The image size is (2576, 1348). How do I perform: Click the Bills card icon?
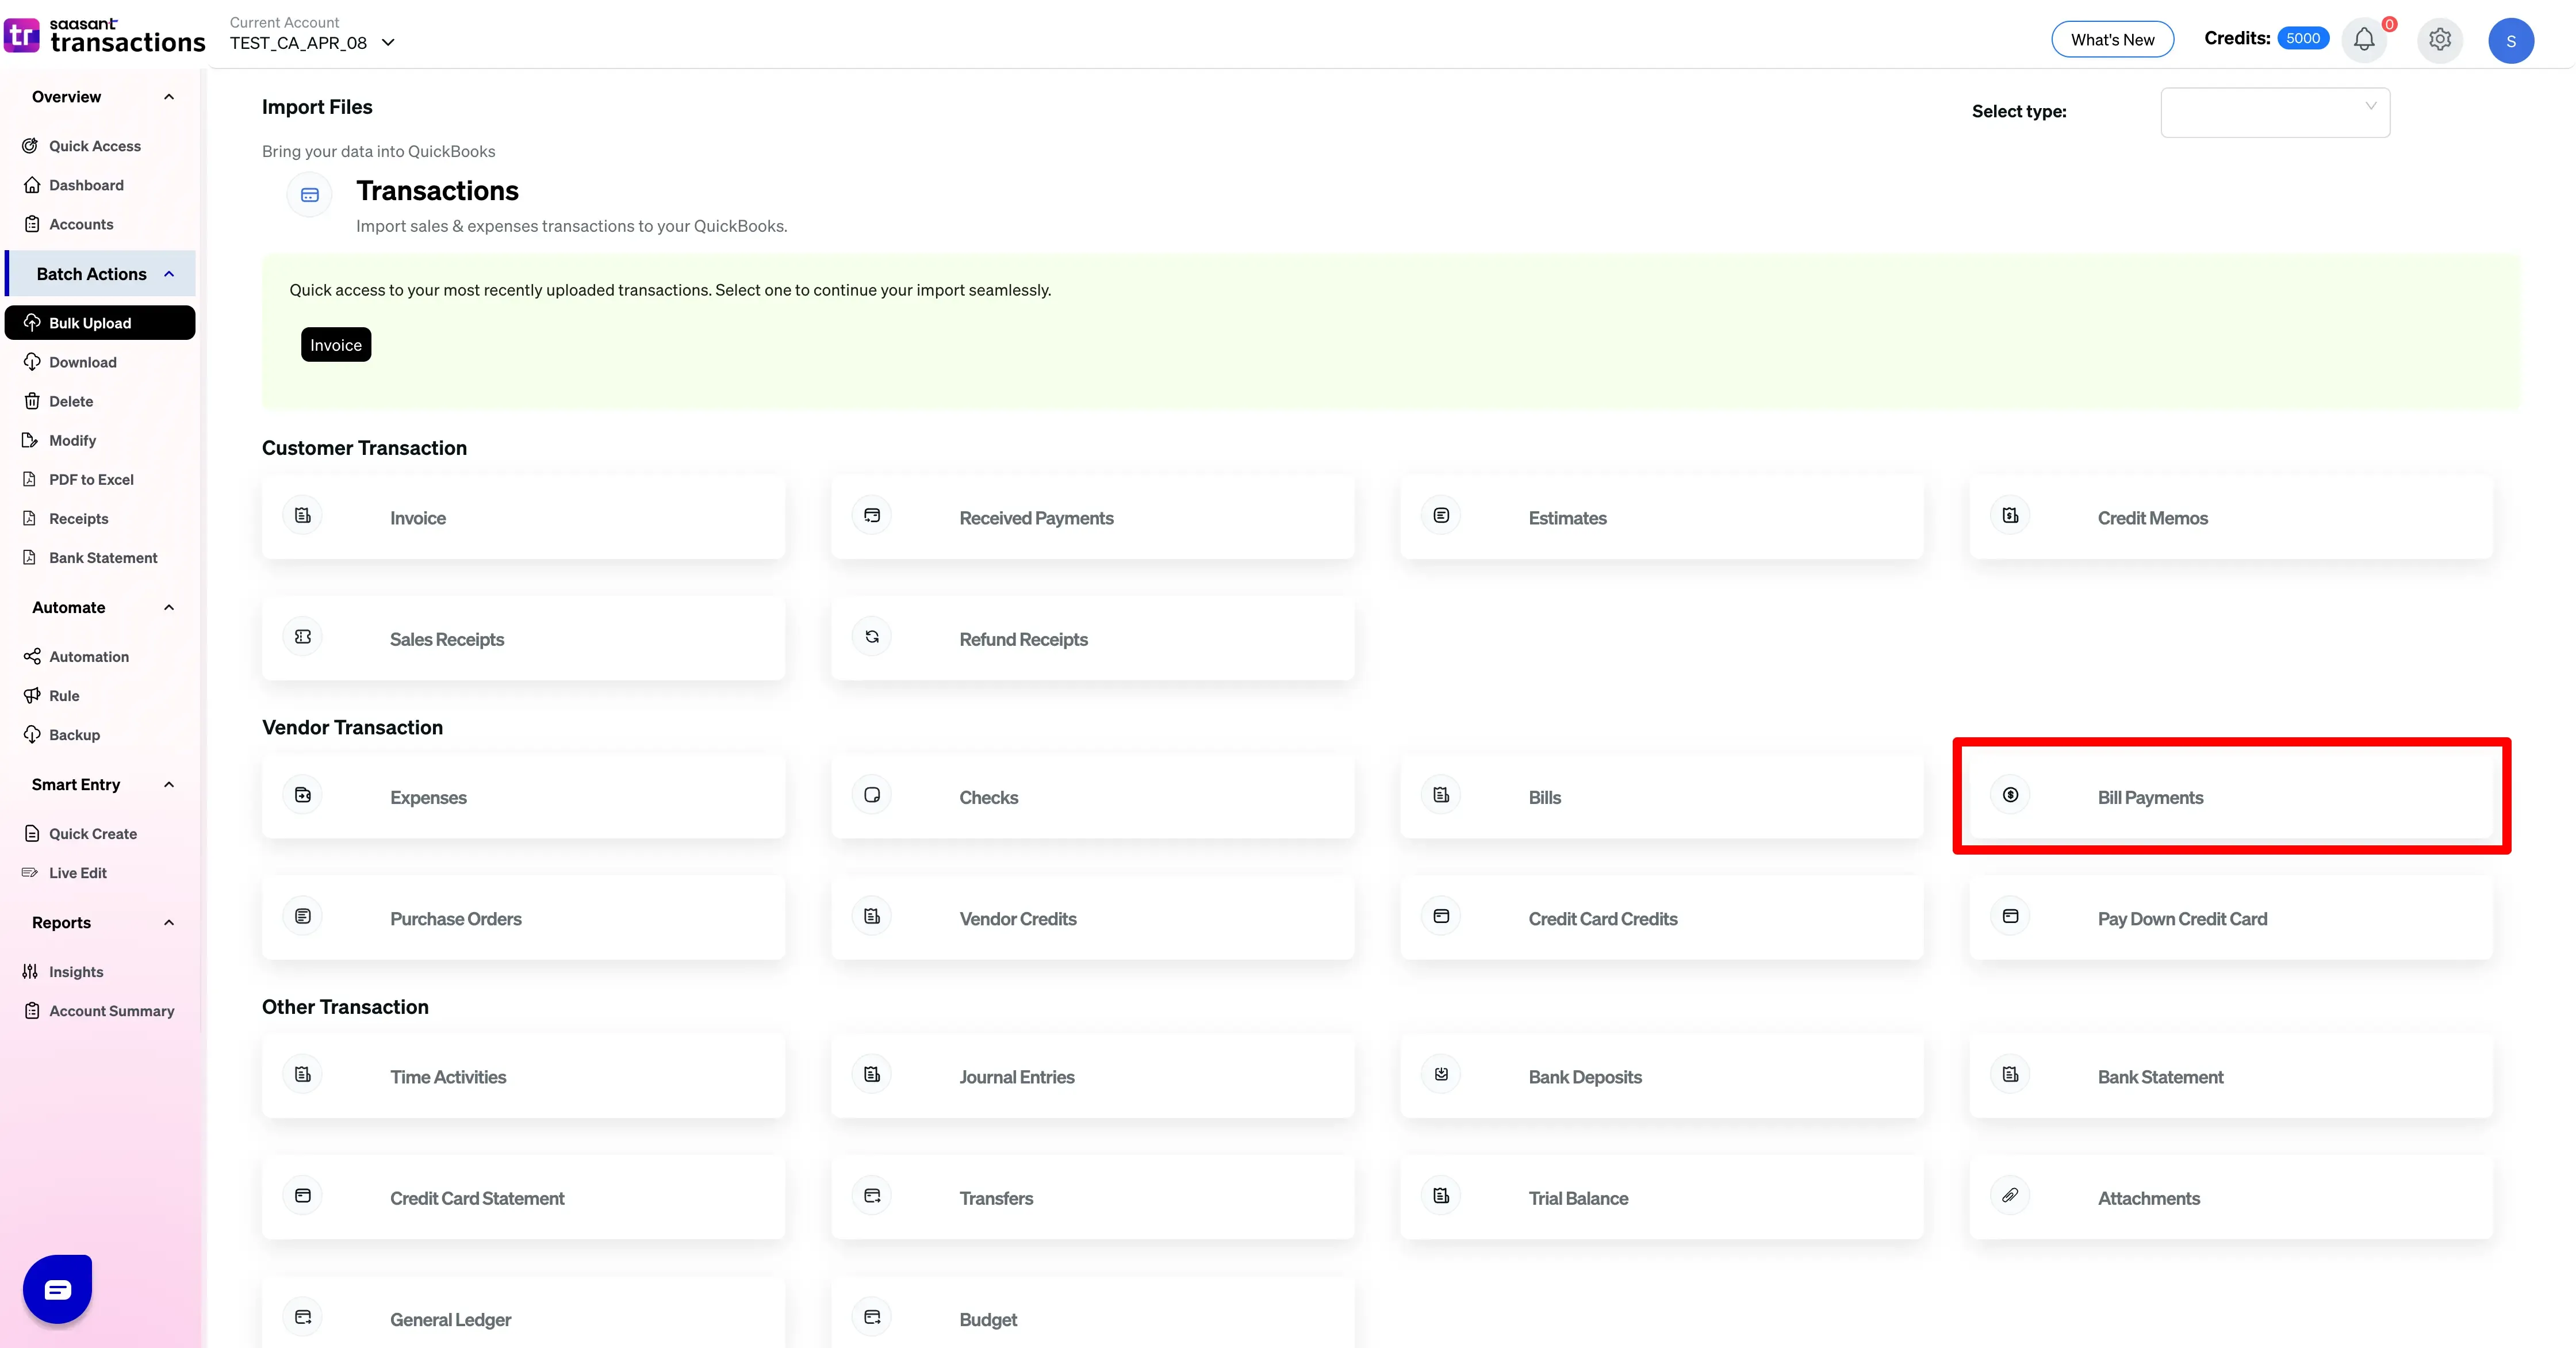(1441, 795)
